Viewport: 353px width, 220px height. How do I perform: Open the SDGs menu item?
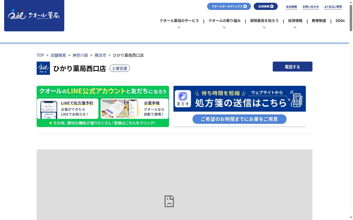tap(340, 21)
